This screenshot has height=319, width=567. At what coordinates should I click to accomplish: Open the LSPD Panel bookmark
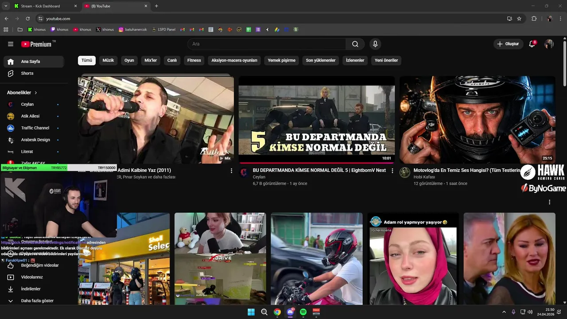click(x=163, y=30)
